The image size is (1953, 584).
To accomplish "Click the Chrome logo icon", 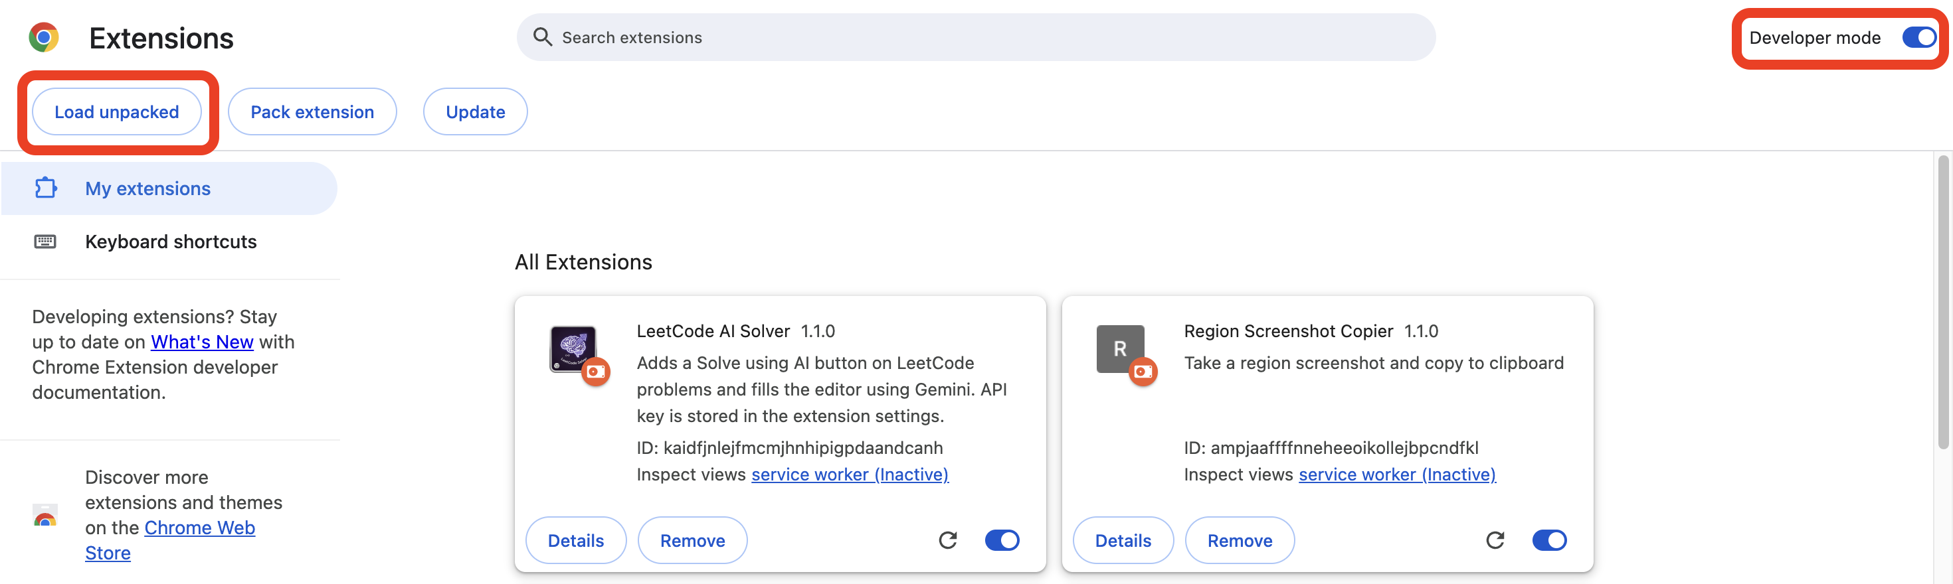I will tap(44, 37).
